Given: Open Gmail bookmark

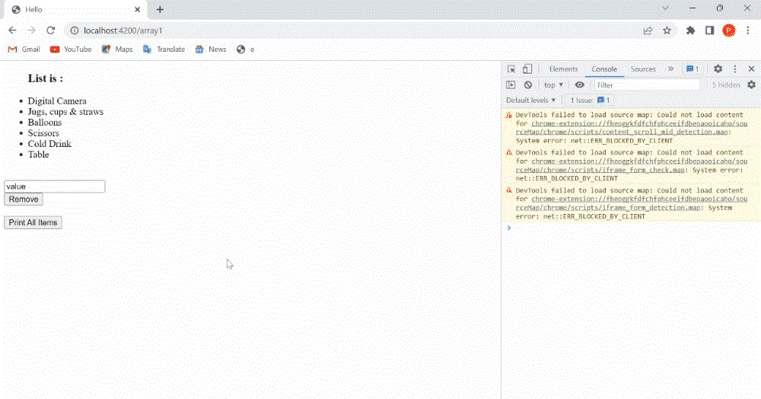Looking at the screenshot, I should [24, 49].
